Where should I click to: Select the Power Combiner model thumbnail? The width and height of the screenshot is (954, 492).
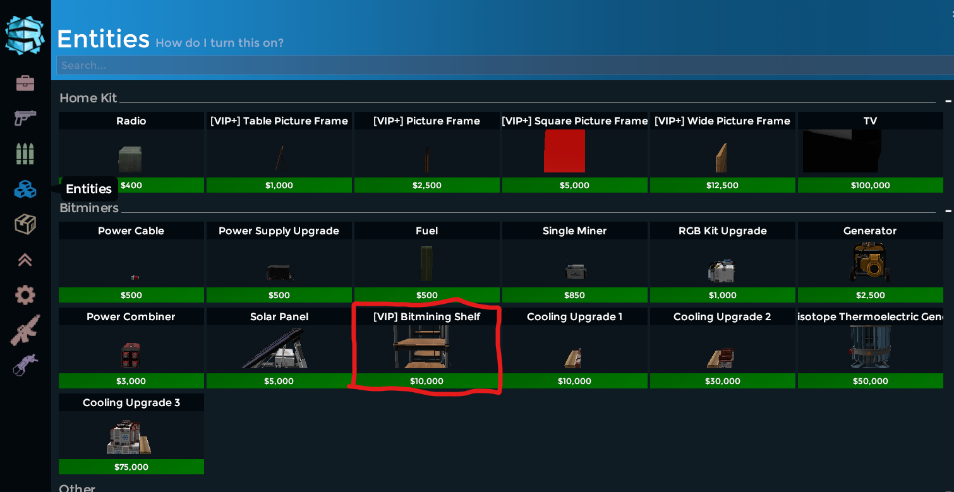[131, 356]
